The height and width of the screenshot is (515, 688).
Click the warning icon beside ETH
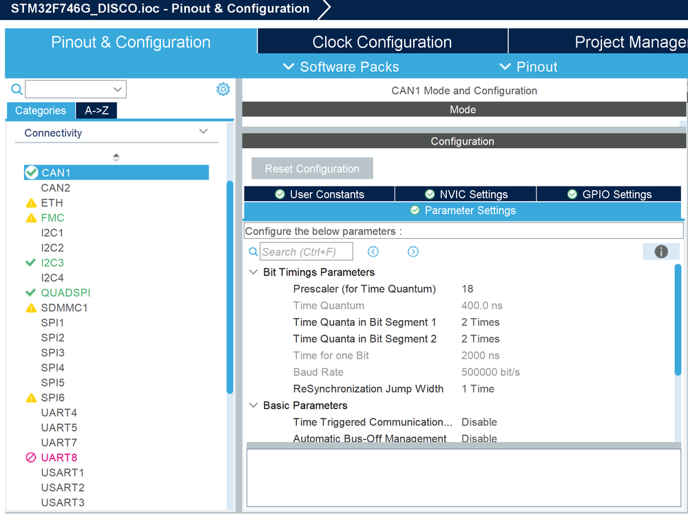click(x=31, y=202)
